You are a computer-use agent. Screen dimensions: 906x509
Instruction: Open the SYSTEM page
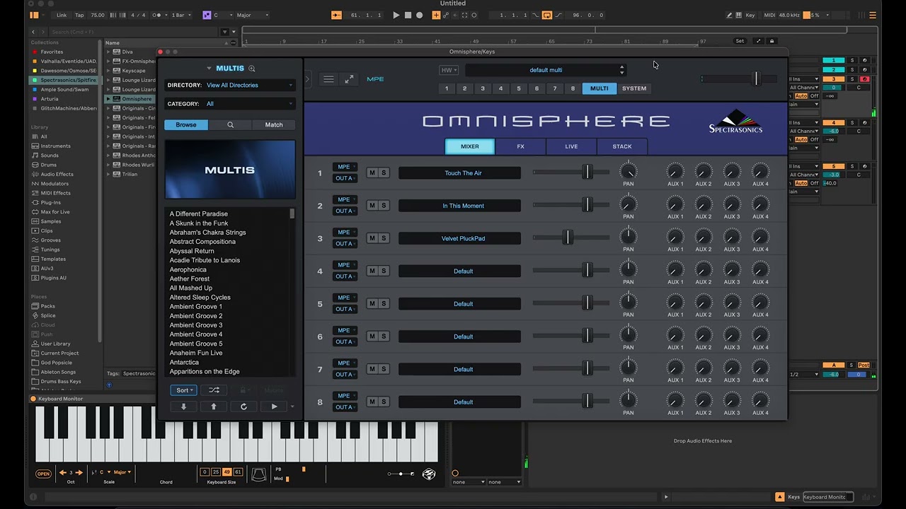[634, 88]
